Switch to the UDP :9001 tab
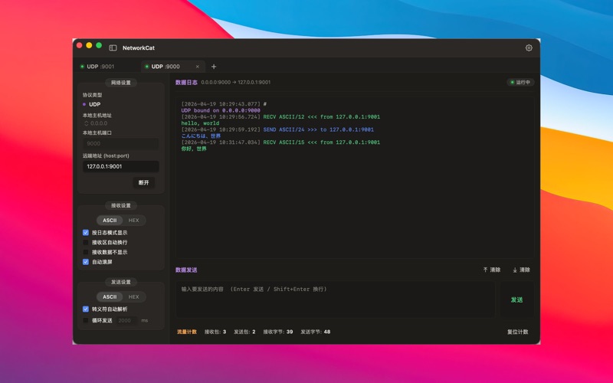 tap(100, 67)
